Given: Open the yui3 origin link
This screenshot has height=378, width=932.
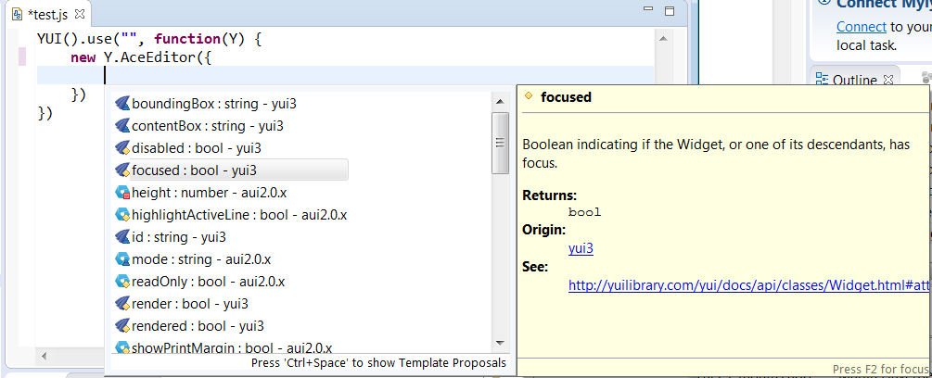Looking at the screenshot, I should pyautogui.click(x=581, y=248).
